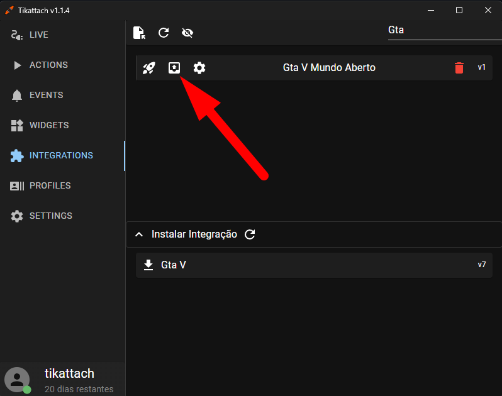This screenshot has width=502, height=396.
Task: Maximize the Tikattach window
Action: [x=459, y=10]
